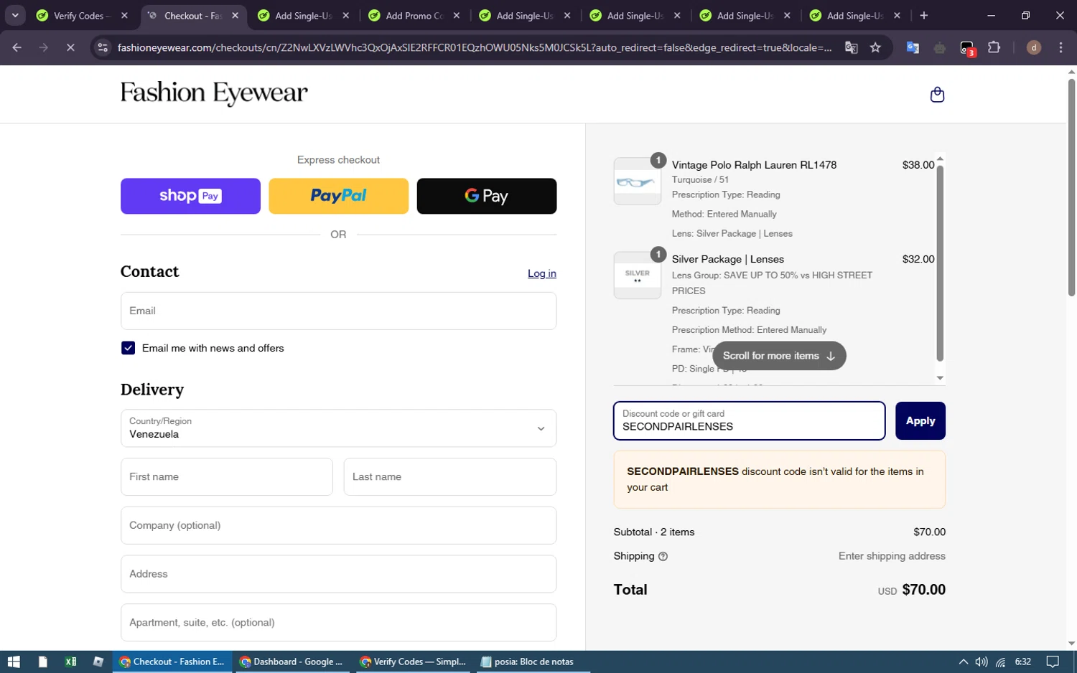Click the Wi-Fi network tray icon

tap(1000, 662)
